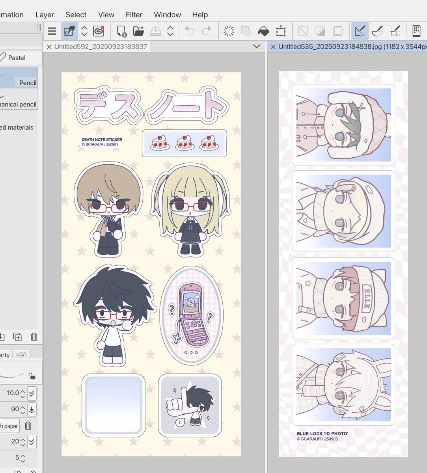Click the Deselect icon
Screen dimensions: 427x473
(x=303, y=31)
